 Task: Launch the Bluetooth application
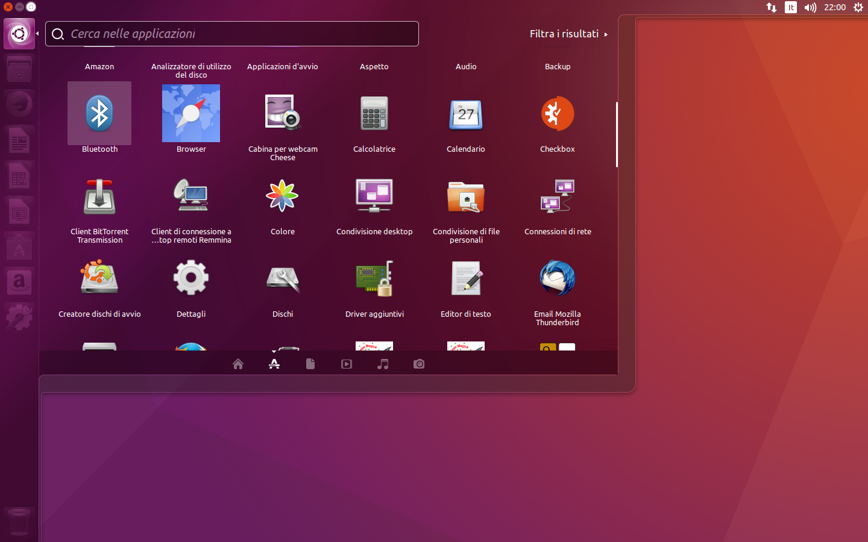pyautogui.click(x=99, y=113)
